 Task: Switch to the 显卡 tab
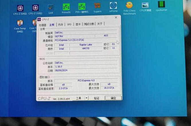(x=78, y=24)
